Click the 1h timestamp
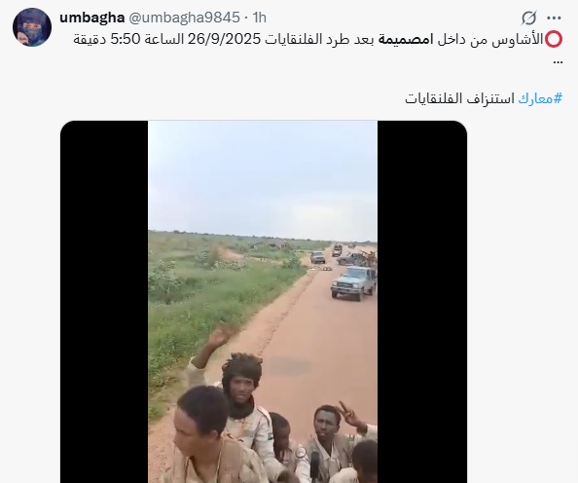Screen dimensions: 578x483 pyautogui.click(x=259, y=18)
